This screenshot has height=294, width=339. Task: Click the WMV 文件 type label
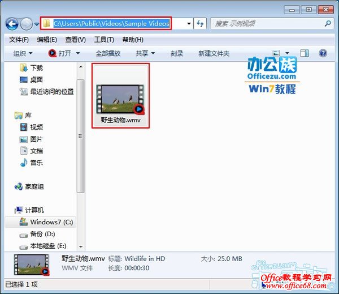coord(77,268)
